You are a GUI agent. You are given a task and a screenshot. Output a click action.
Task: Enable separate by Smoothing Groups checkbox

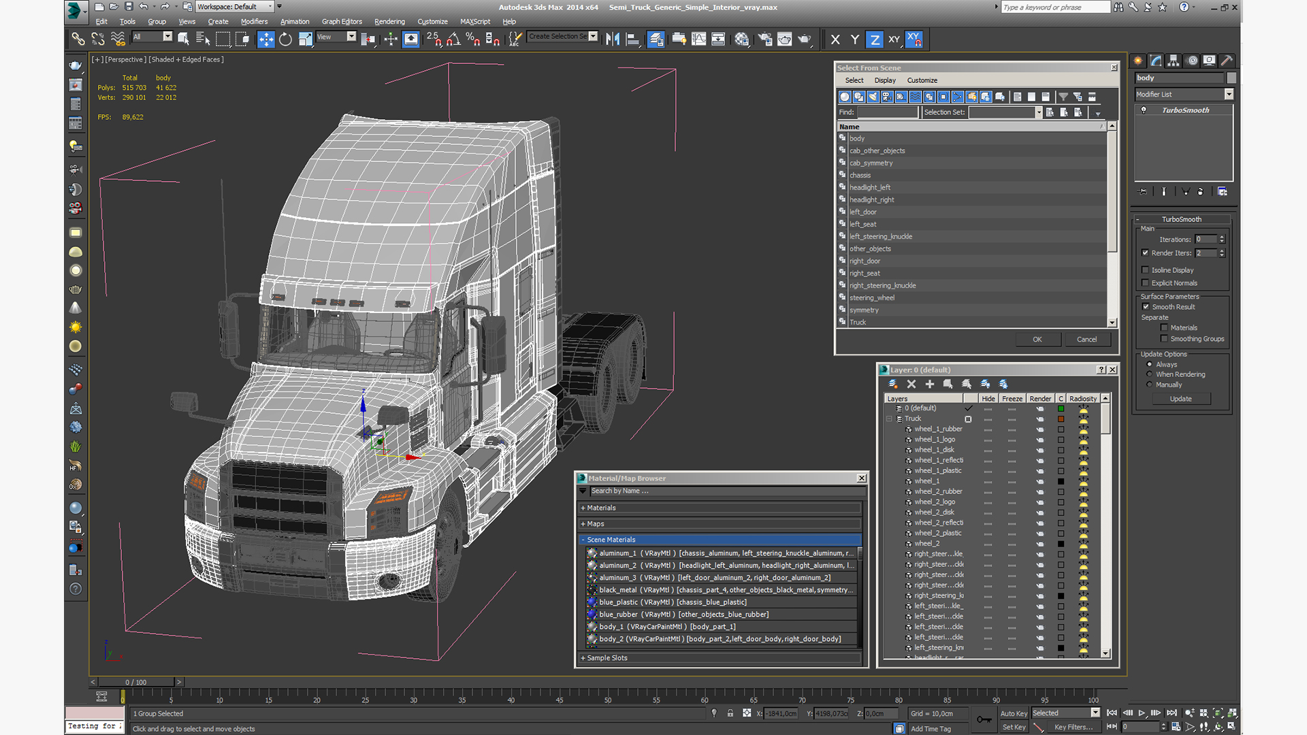tap(1164, 339)
